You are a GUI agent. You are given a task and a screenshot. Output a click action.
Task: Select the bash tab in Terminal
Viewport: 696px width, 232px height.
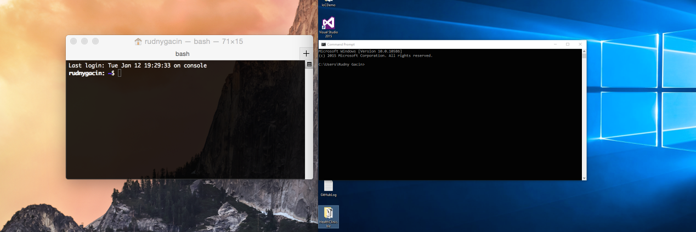pyautogui.click(x=183, y=54)
